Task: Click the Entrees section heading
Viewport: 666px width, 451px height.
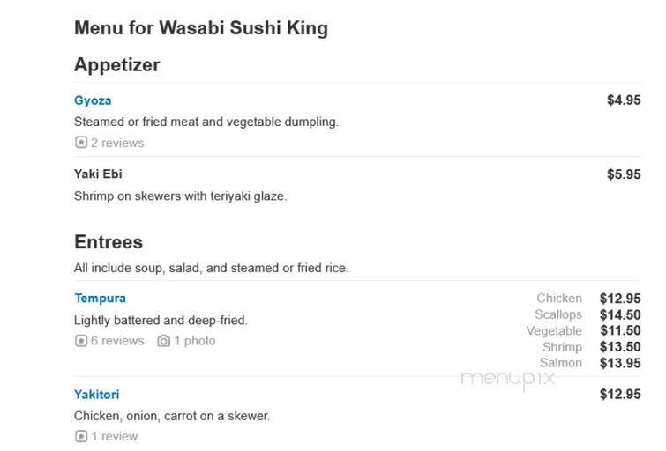Action: 108,242
